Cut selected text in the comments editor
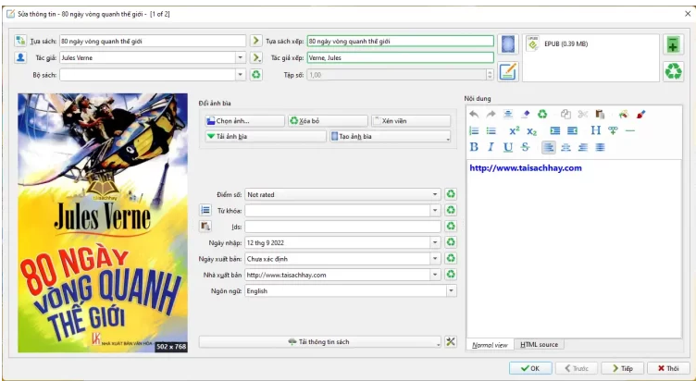 pos(583,115)
